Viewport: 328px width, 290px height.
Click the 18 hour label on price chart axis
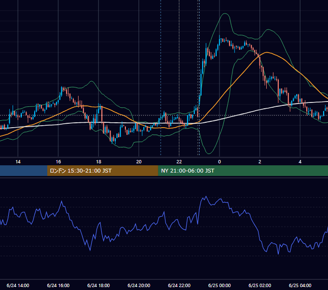[98, 162]
